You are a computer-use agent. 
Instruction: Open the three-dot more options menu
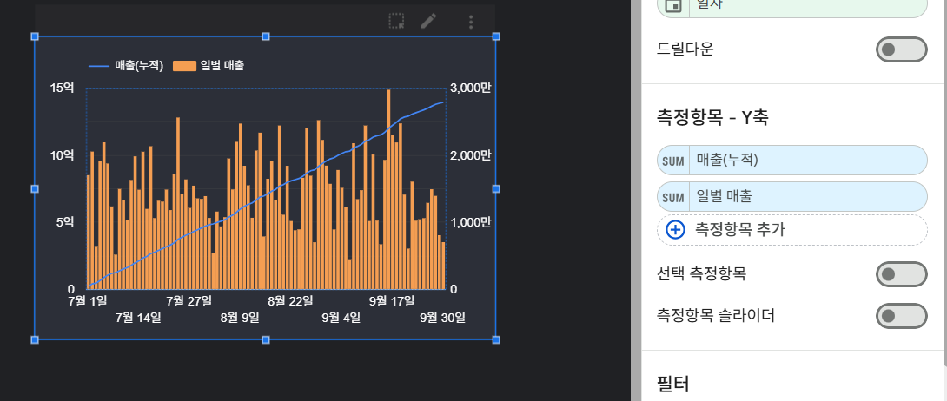tap(471, 23)
